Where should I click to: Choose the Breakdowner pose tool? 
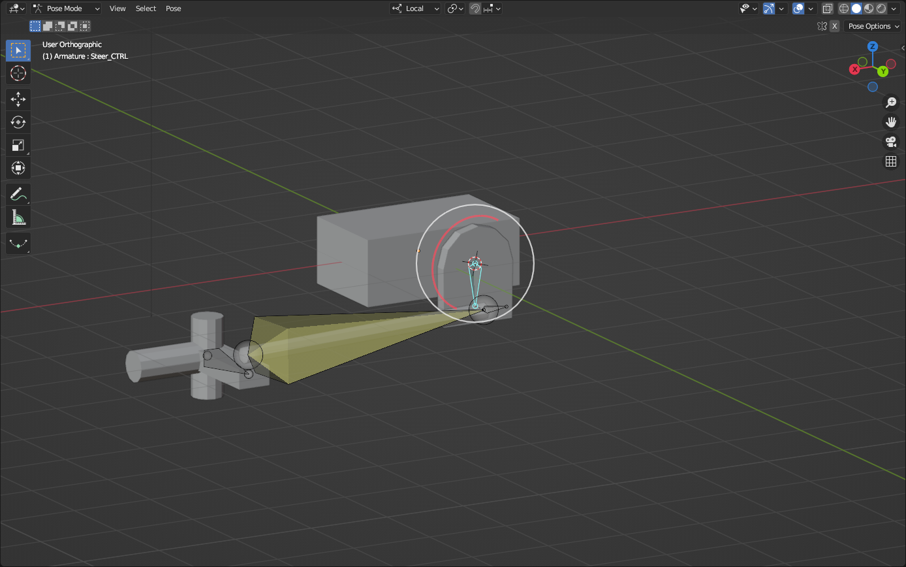(x=18, y=243)
